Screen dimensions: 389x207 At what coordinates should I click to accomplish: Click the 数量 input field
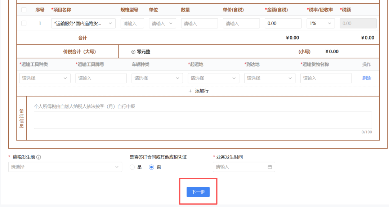[x=199, y=23]
